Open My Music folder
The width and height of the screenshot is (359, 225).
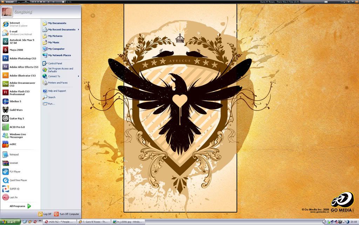[61, 42]
